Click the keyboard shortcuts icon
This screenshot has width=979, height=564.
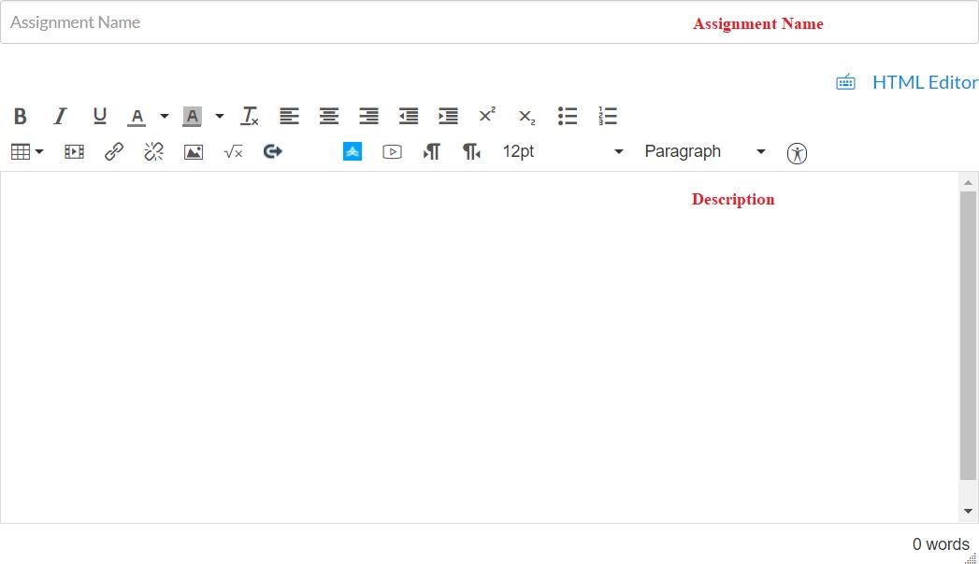coord(846,81)
